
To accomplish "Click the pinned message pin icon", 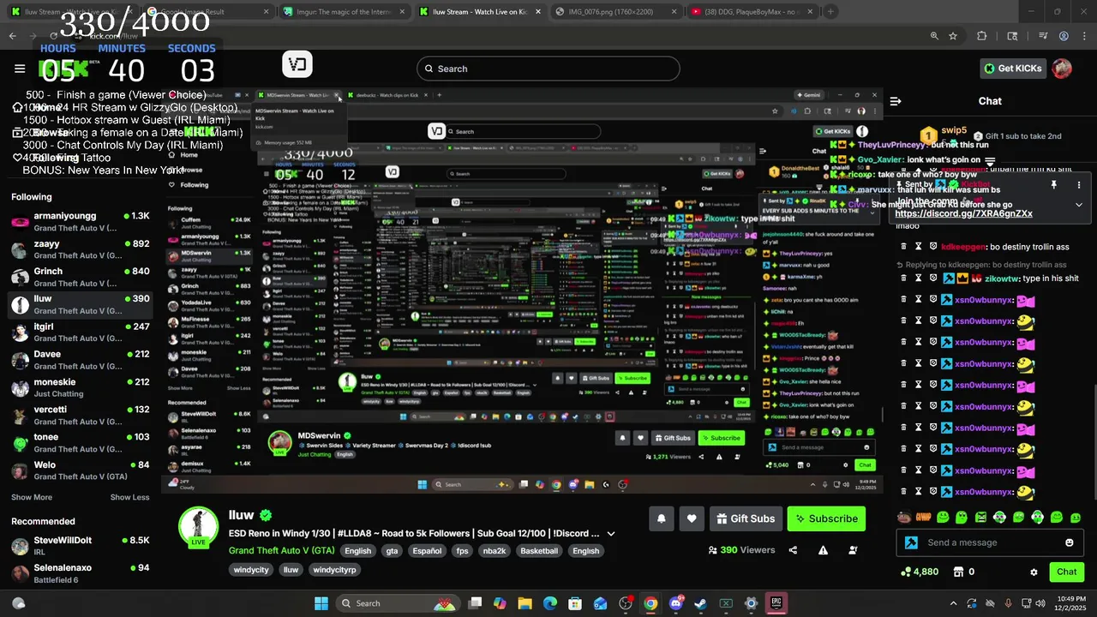I will pos(1053,184).
